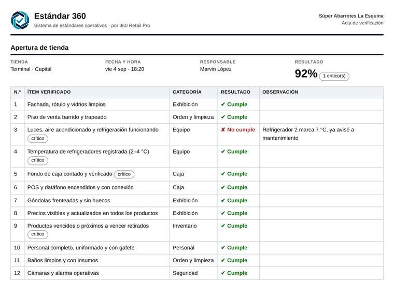Click item 'Baños limpios y con insumos'
The image size is (394, 284).
(63, 260)
